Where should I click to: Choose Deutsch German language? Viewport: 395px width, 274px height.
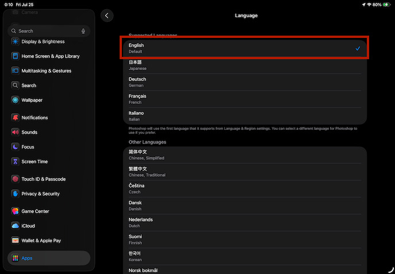pyautogui.click(x=244, y=82)
